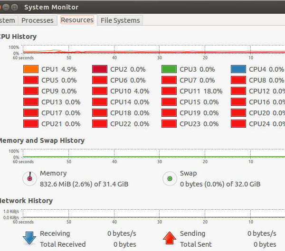285x251 pixels.
Task: Click the Swap pie color icon
Action: pyautogui.click(x=170, y=178)
